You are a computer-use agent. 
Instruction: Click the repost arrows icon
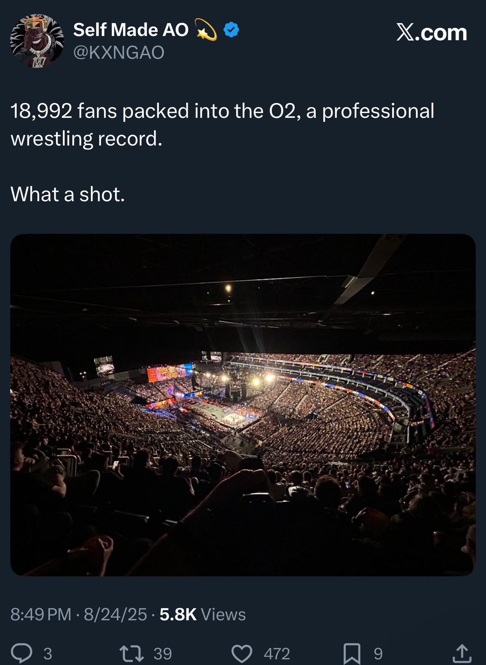point(131,653)
